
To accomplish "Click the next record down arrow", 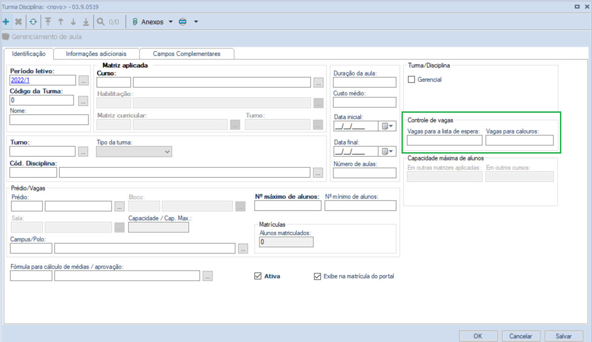I will [73, 22].
